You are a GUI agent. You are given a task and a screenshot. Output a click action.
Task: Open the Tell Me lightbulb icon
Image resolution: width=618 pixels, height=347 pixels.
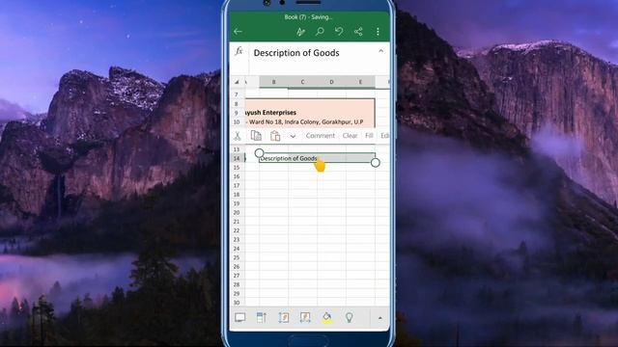click(349, 317)
